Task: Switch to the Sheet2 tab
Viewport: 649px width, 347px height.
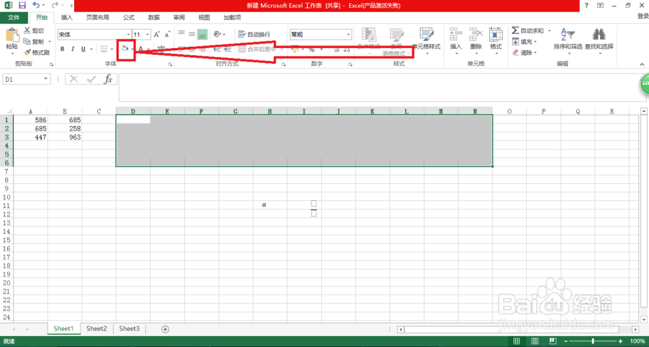Action: tap(97, 329)
